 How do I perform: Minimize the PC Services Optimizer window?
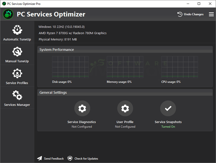point(188,4)
